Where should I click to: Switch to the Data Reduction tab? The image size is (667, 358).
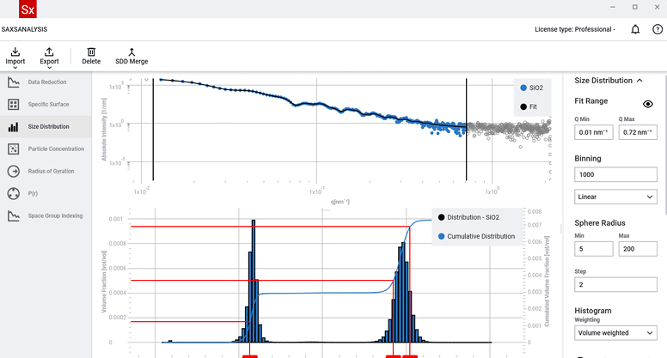tap(46, 82)
